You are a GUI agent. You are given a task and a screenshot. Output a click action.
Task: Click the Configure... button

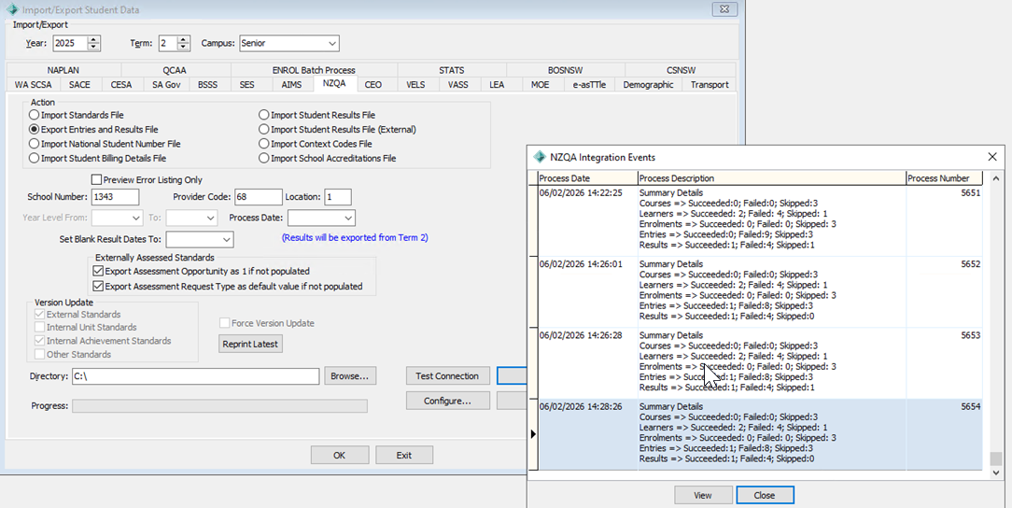point(447,401)
